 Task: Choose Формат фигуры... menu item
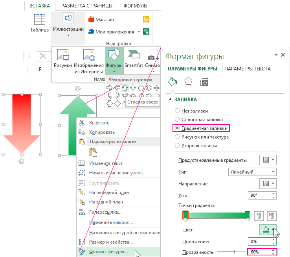pyautogui.click(x=118, y=251)
